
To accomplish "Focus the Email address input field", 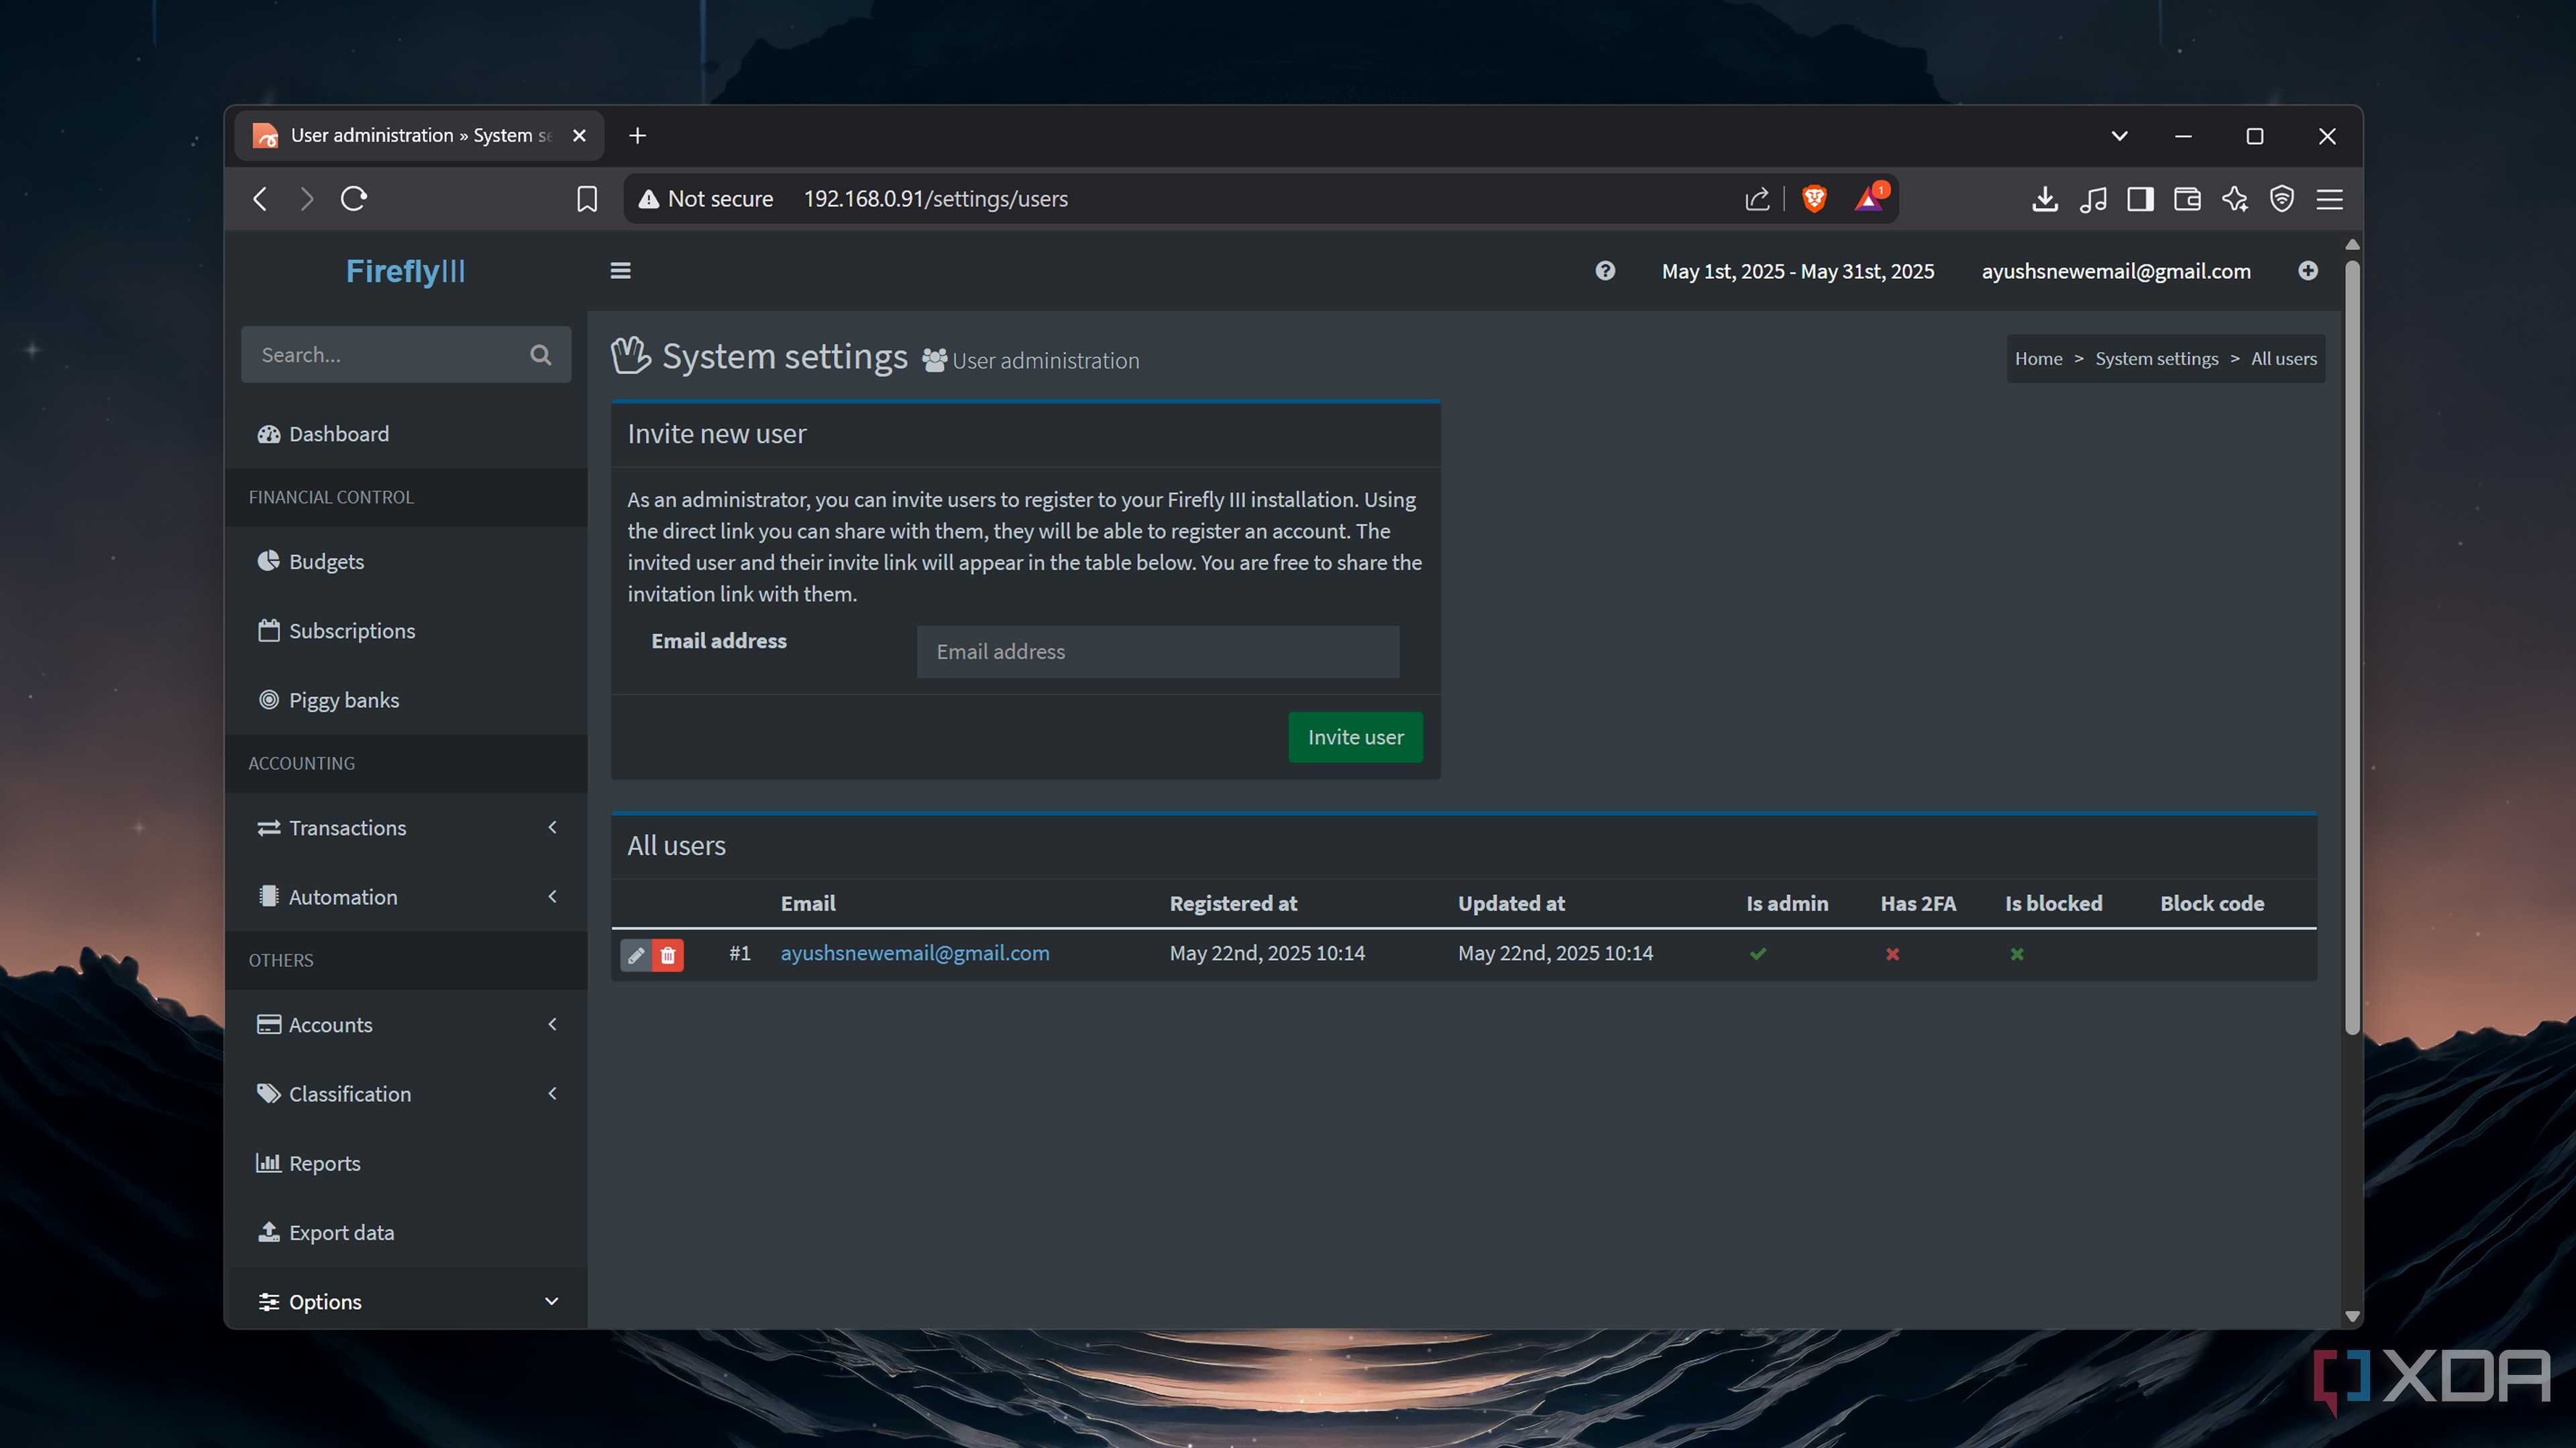I will tap(1158, 652).
